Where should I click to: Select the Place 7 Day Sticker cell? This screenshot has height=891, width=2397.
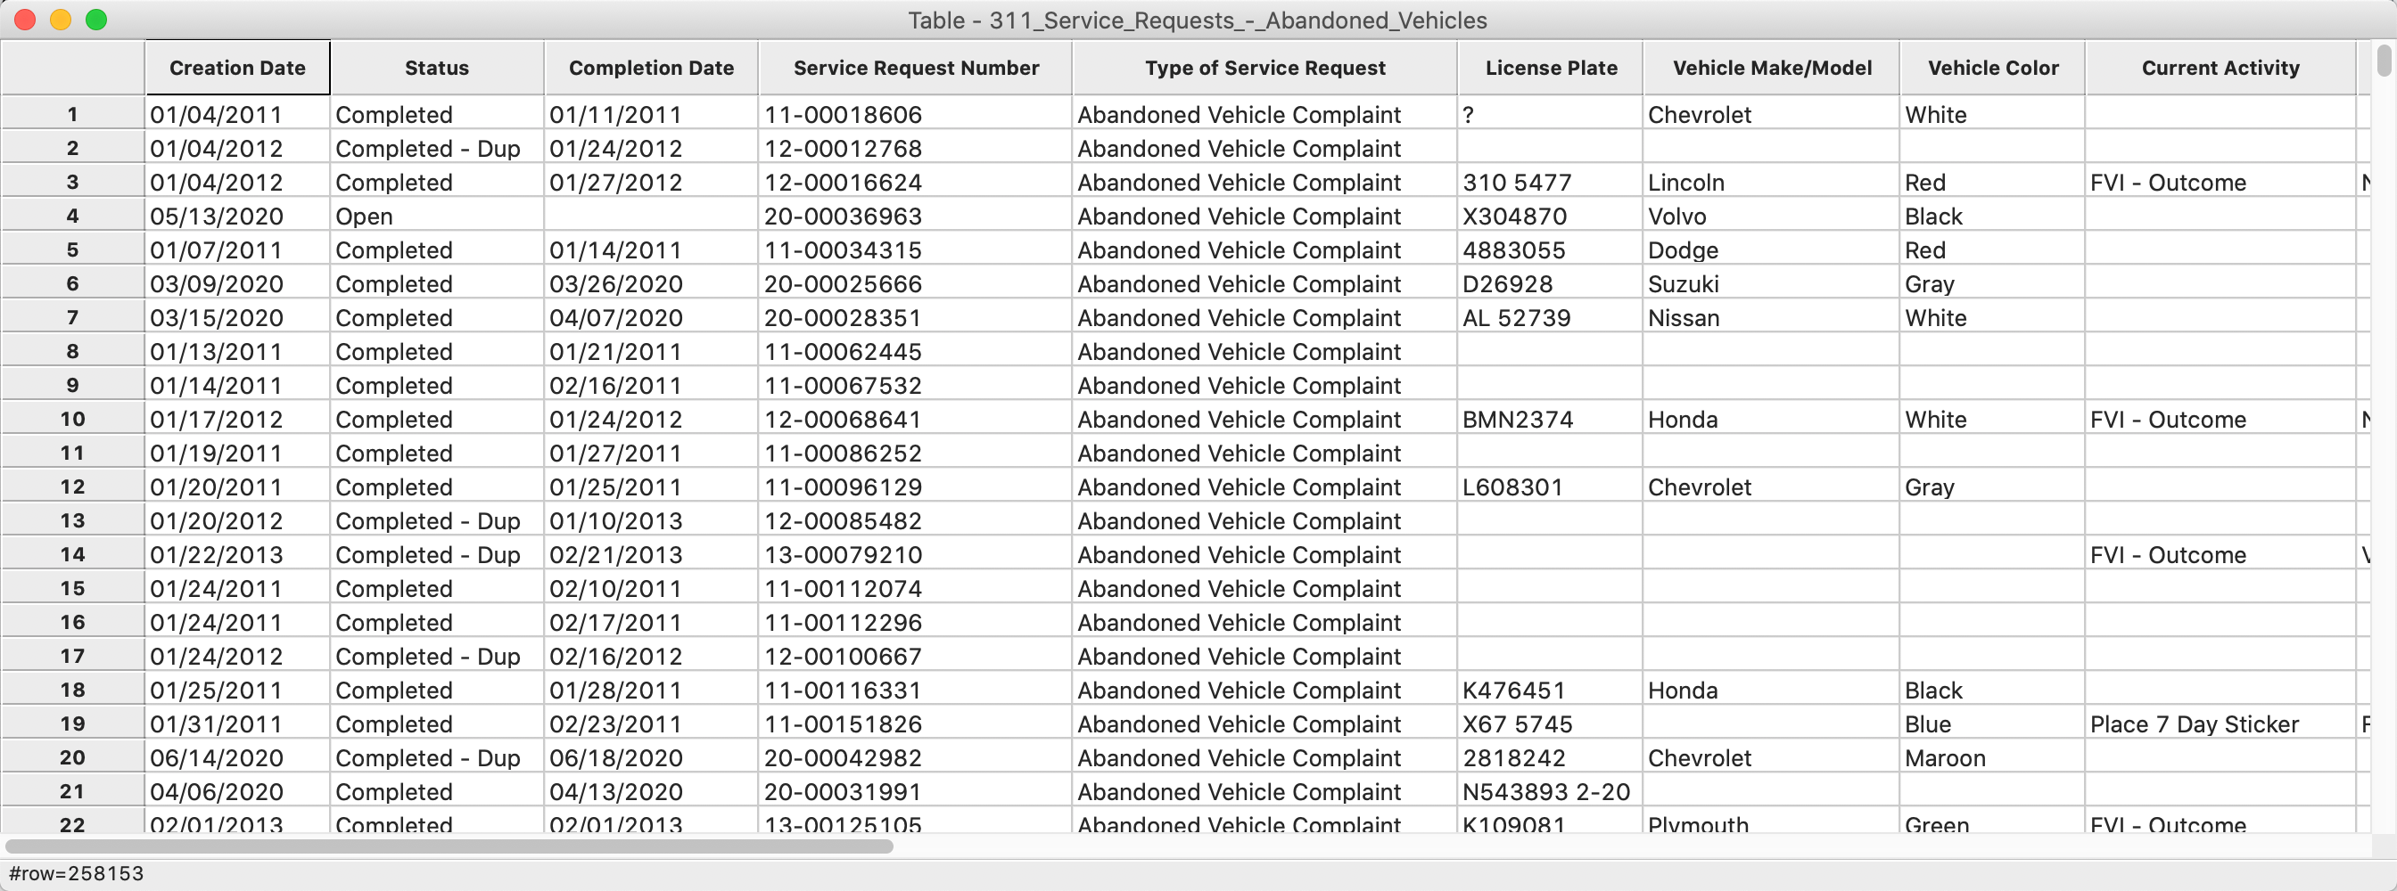click(x=2220, y=723)
